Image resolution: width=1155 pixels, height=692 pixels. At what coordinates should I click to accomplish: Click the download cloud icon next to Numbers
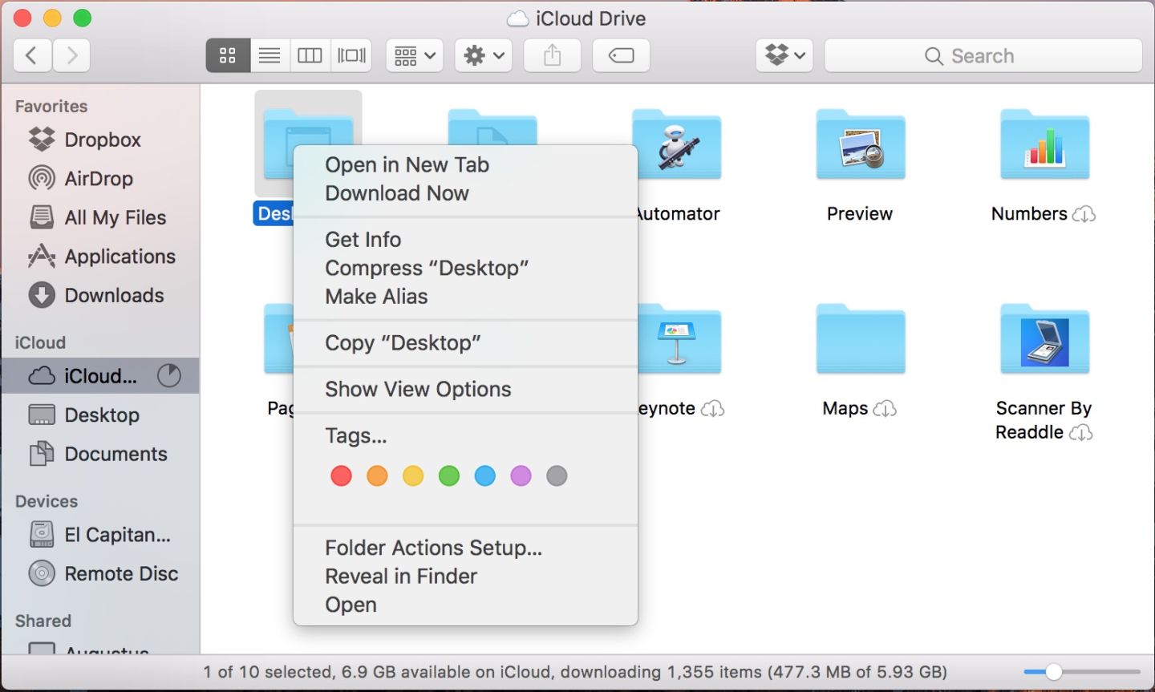[x=1084, y=214]
